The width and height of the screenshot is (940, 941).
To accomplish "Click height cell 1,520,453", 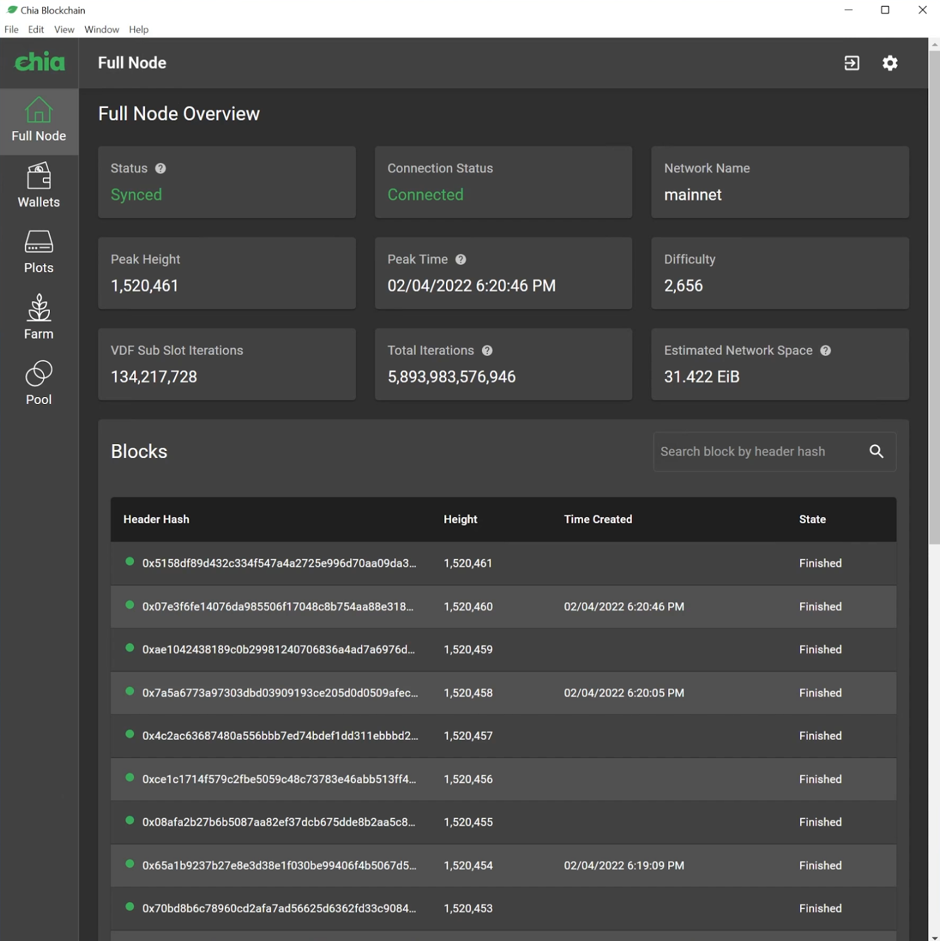I will click(x=468, y=909).
